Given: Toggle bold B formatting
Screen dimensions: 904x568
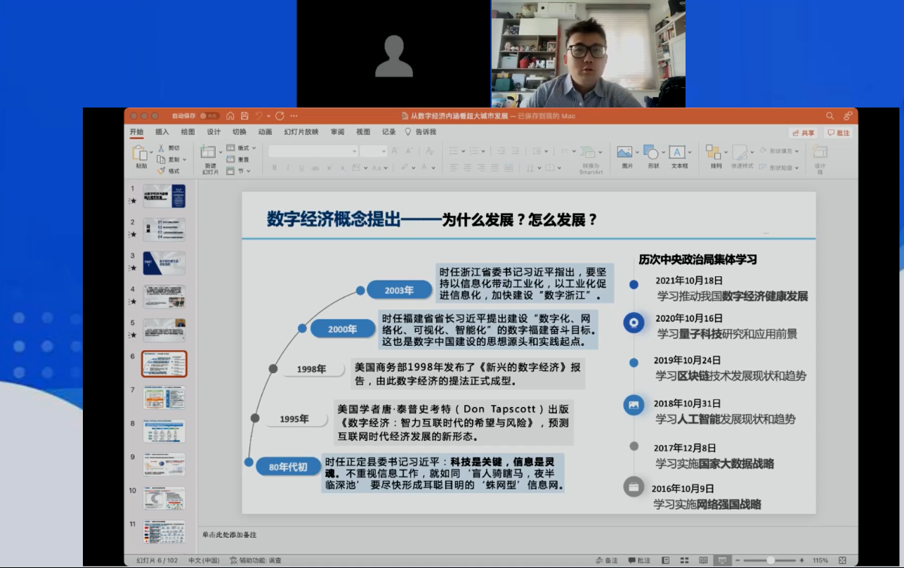Looking at the screenshot, I should pyautogui.click(x=275, y=168).
